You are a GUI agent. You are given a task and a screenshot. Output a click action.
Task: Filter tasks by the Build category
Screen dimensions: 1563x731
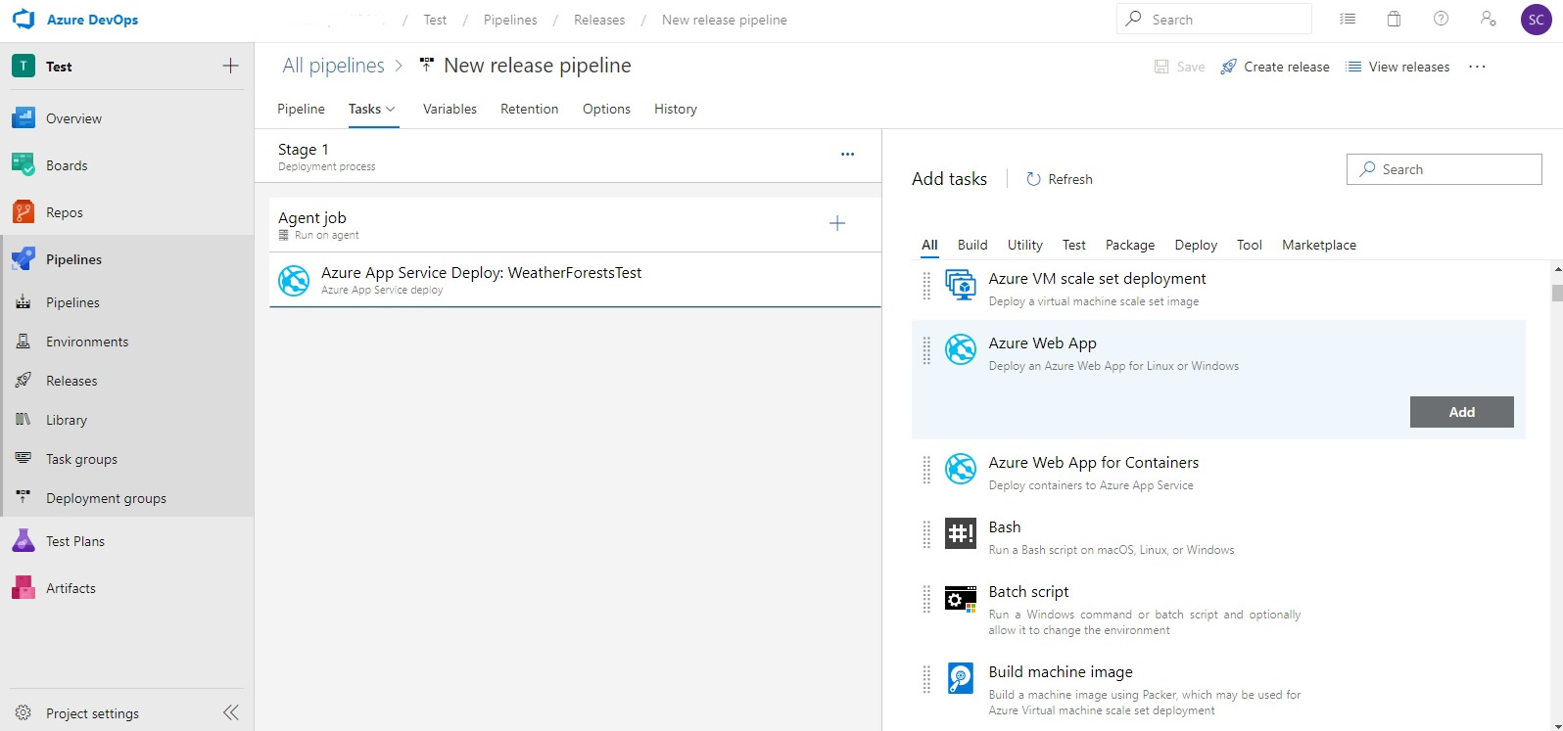click(x=972, y=245)
